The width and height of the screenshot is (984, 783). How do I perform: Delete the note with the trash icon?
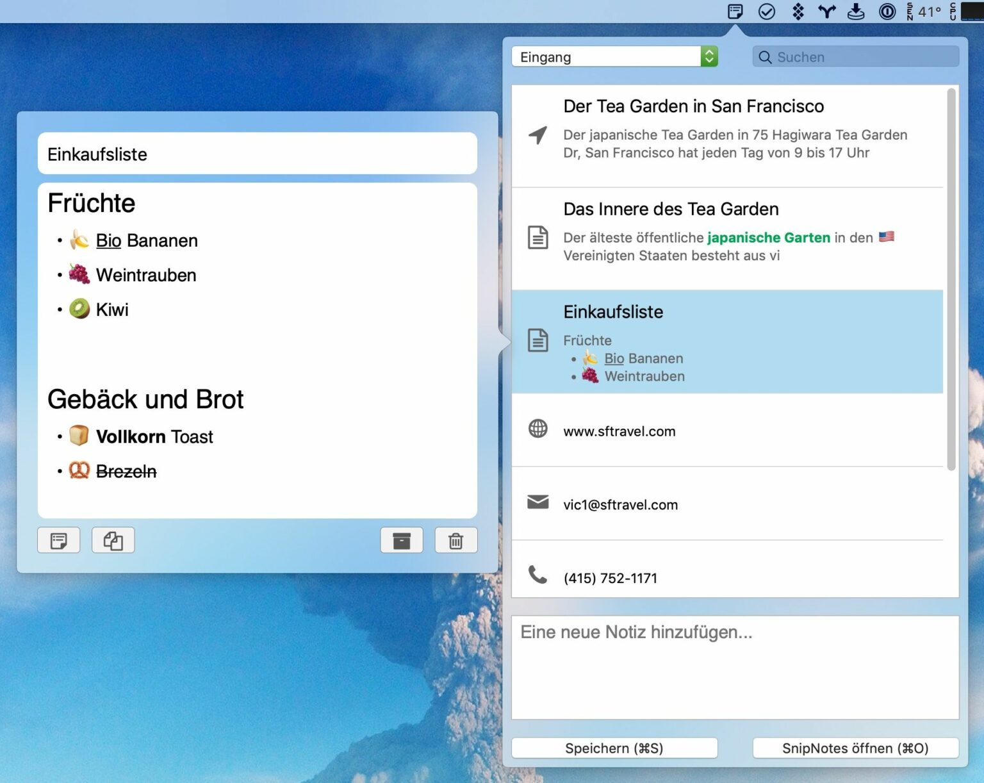coord(456,540)
